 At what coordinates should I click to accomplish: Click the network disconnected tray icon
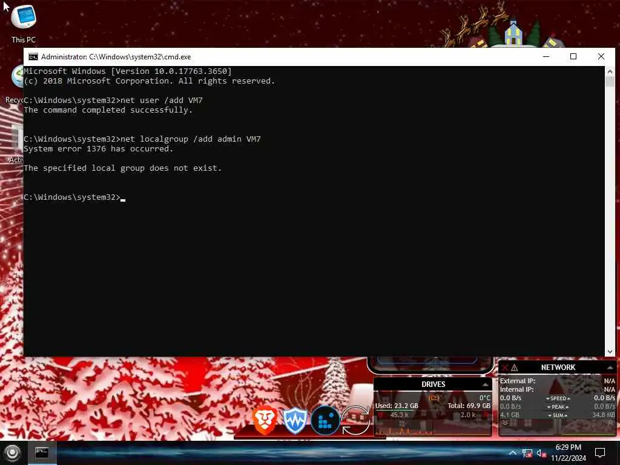(x=527, y=453)
